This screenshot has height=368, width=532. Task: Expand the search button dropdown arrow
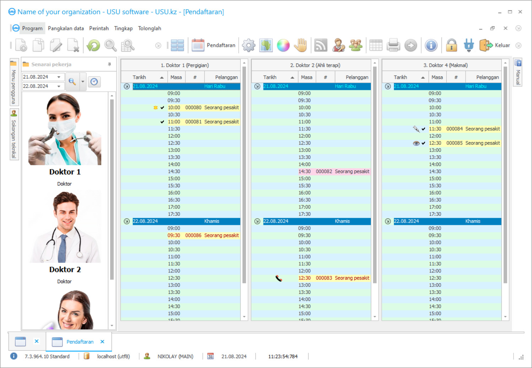83,82
